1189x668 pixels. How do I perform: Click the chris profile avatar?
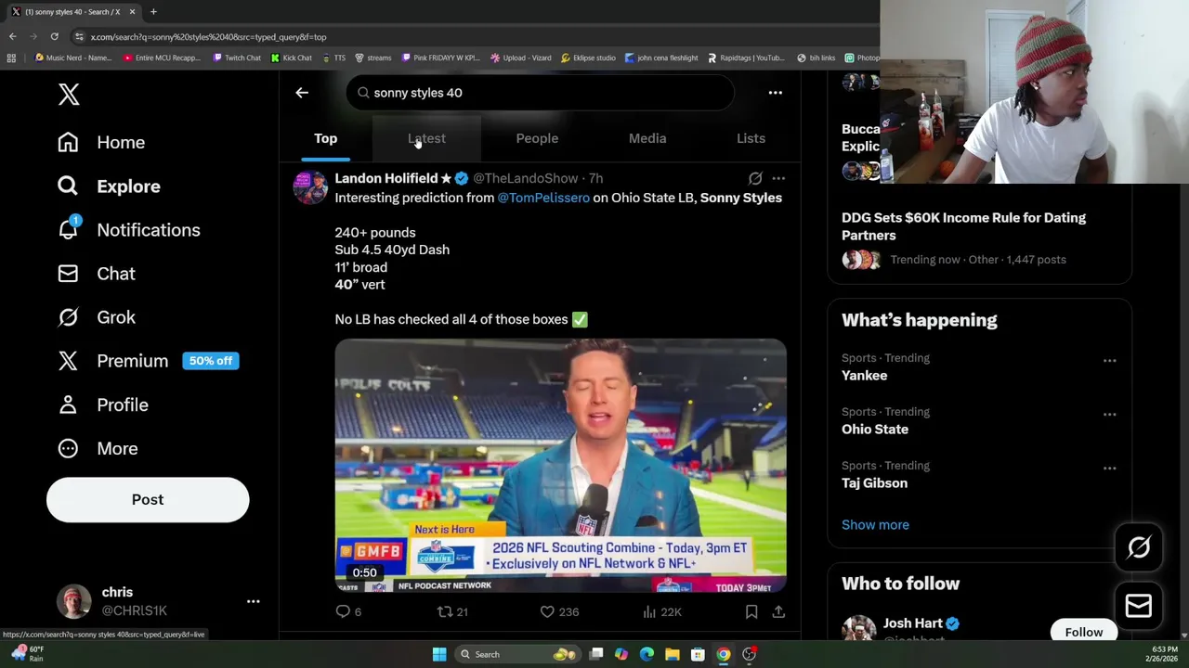74,601
